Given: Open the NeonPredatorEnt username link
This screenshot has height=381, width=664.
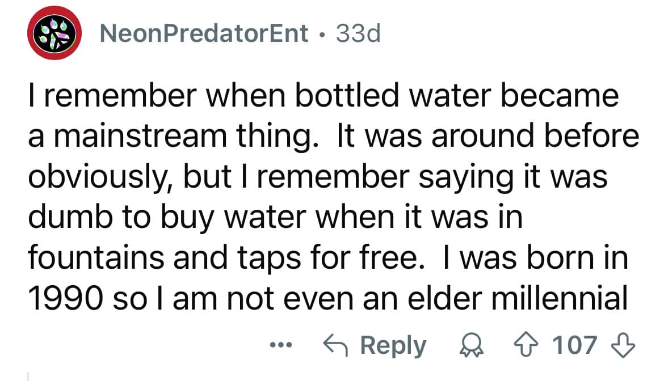Looking at the screenshot, I should (204, 34).
